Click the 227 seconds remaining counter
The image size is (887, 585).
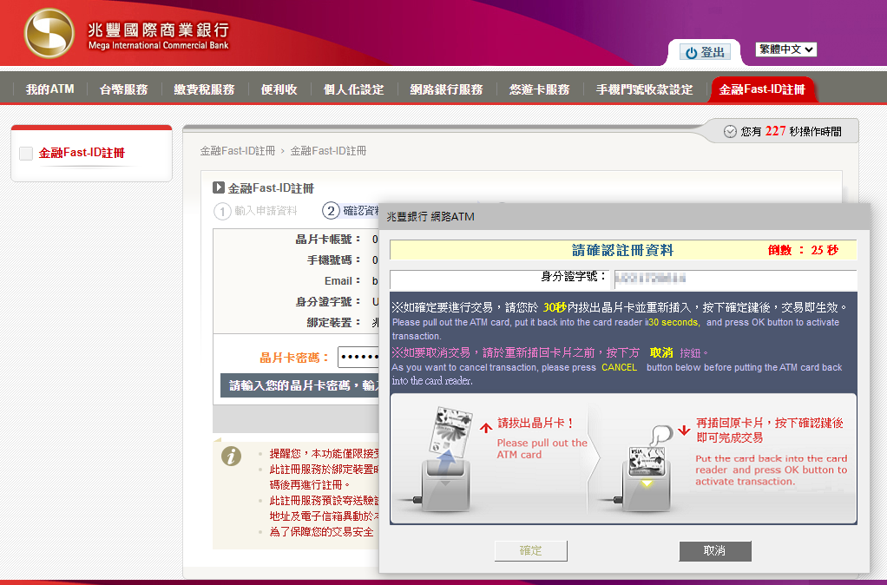pyautogui.click(x=776, y=131)
